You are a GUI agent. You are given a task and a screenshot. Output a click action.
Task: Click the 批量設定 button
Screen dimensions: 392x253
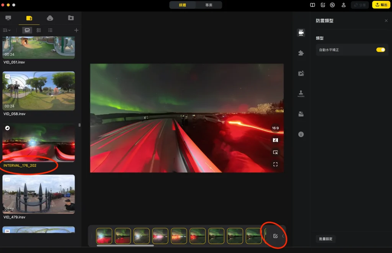point(325,239)
